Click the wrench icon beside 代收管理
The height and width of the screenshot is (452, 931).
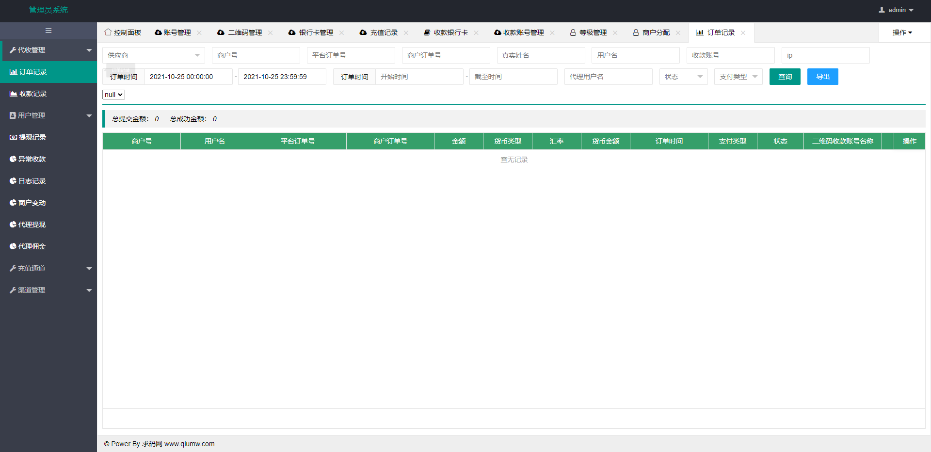[x=13, y=50]
